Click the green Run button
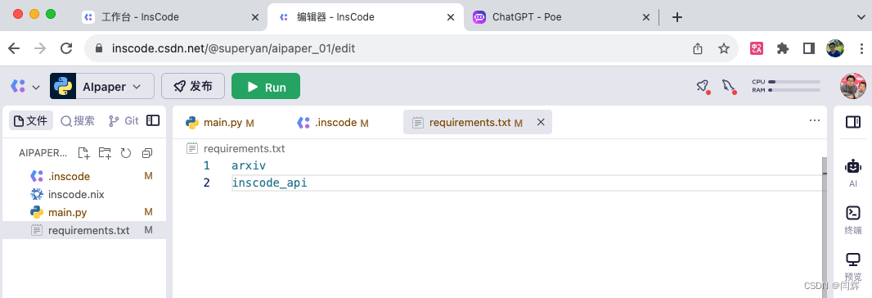Screen dimensions: 872x298 pos(265,86)
